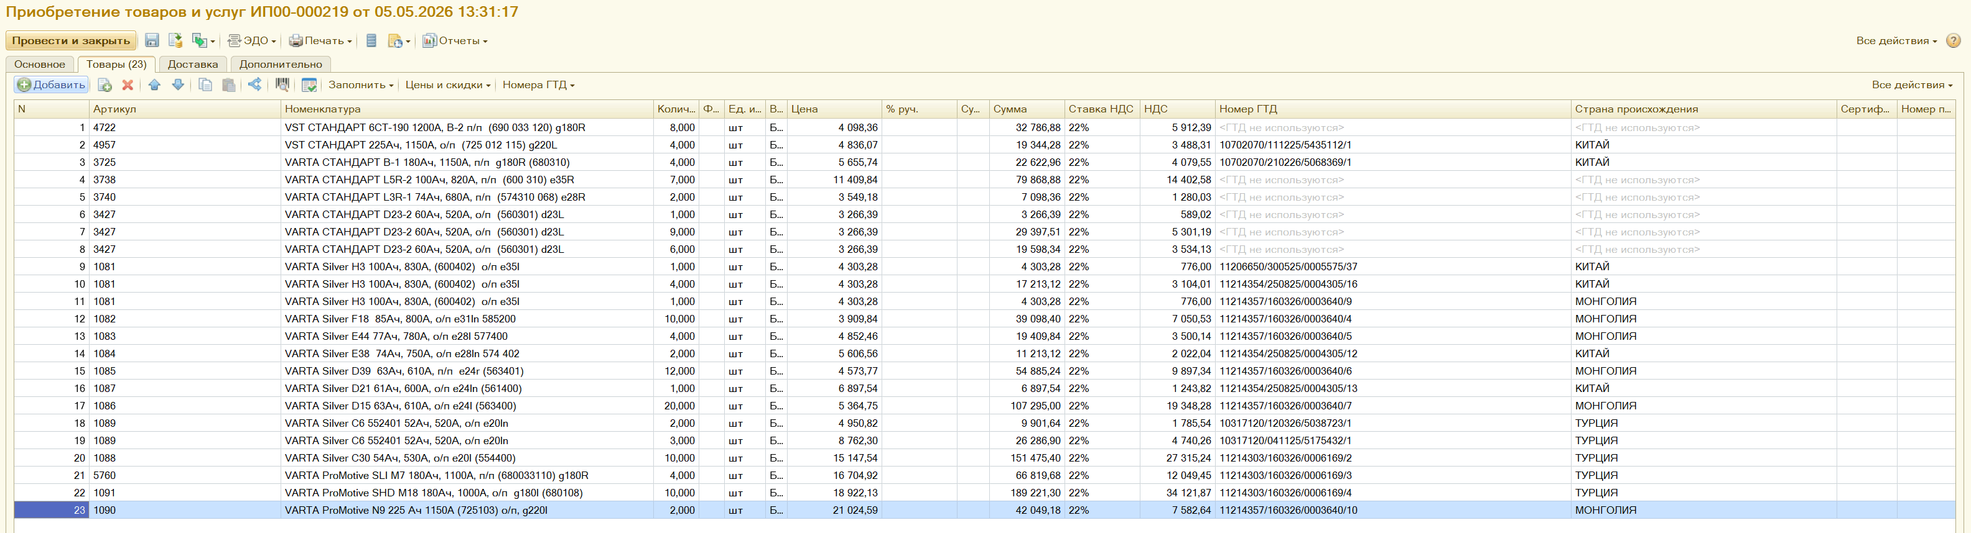
Task: Click the VARTA СТАНДАРТ L5R-2 100Ач cell
Action: 467,180
